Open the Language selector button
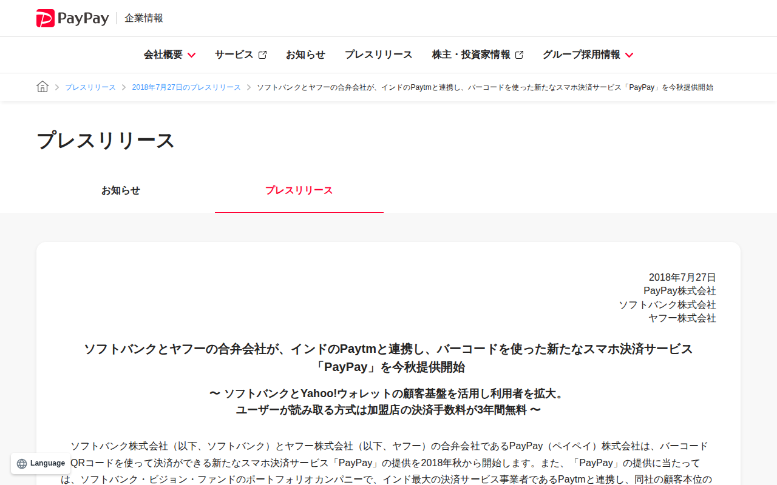777x485 pixels. tap(41, 463)
